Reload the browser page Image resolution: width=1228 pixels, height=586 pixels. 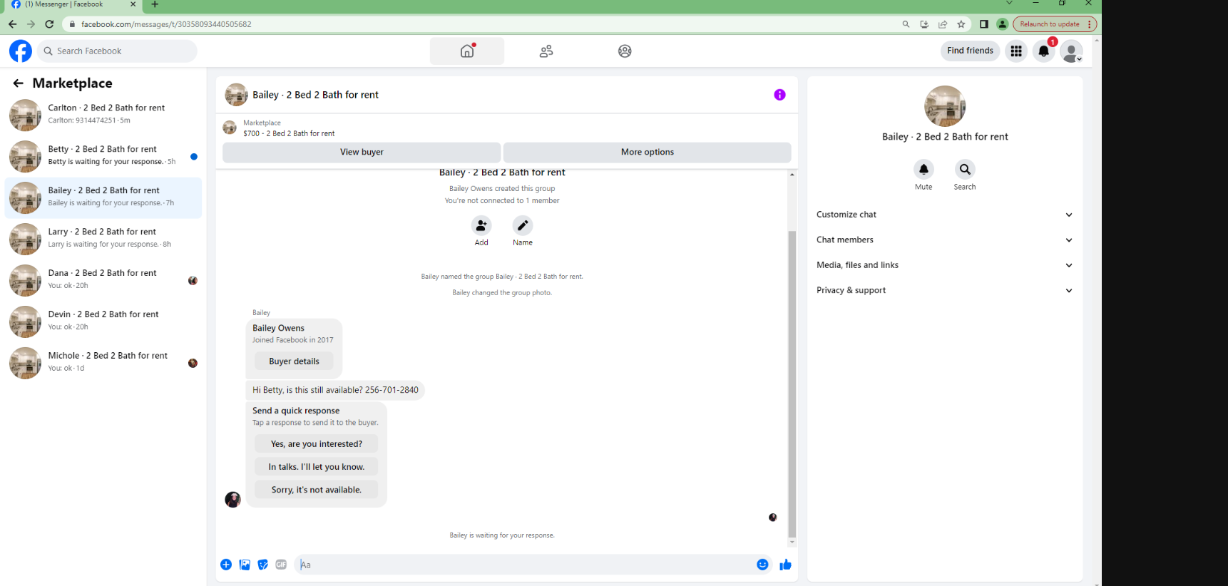coord(49,24)
